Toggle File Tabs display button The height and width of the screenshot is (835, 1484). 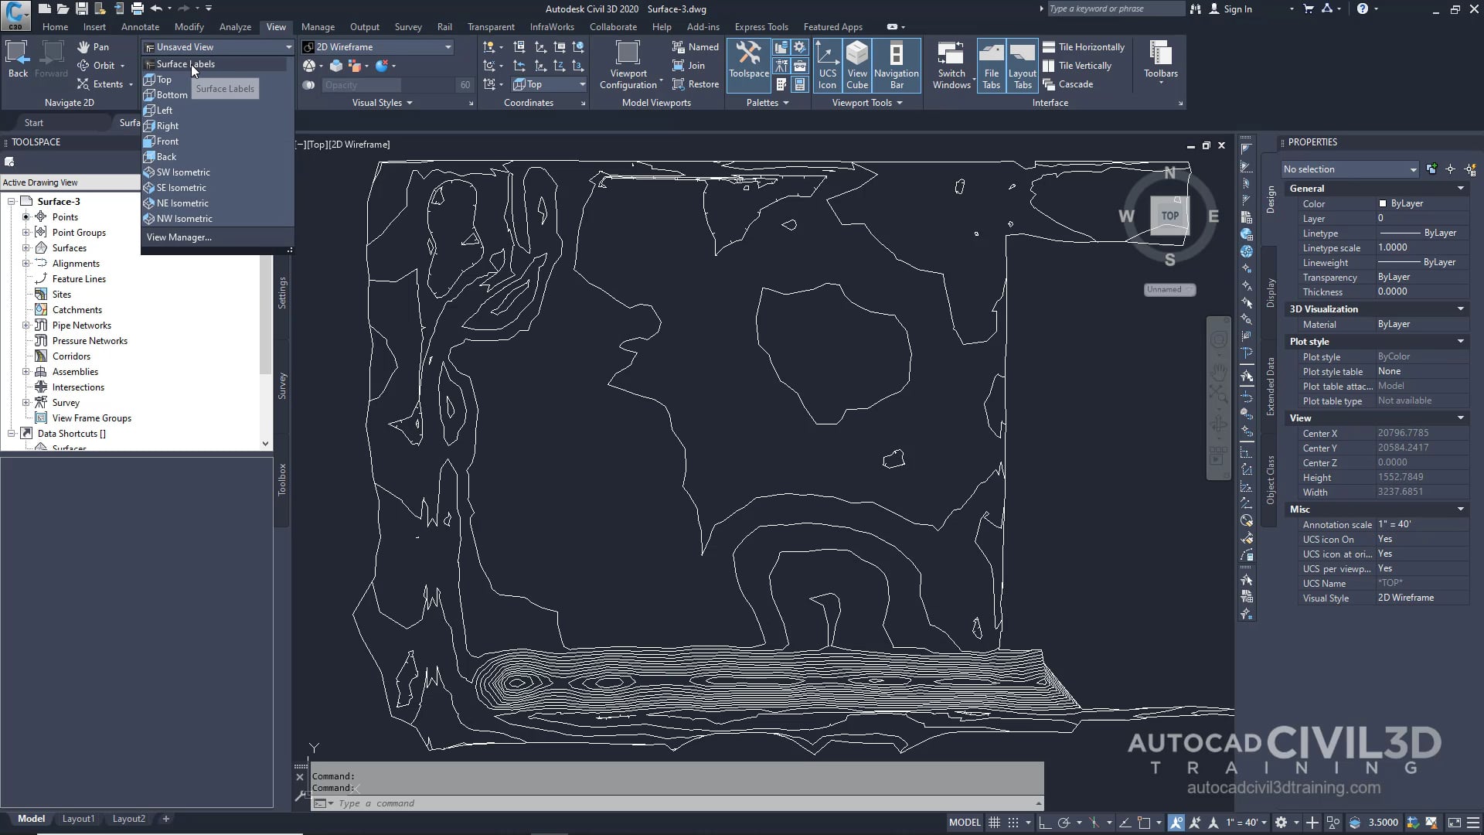click(991, 65)
